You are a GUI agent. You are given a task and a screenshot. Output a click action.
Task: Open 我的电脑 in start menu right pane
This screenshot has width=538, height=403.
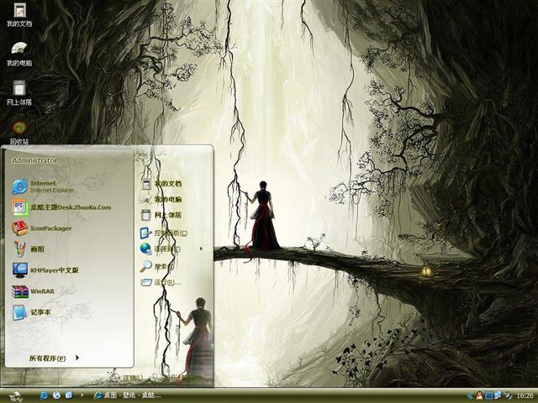(161, 200)
